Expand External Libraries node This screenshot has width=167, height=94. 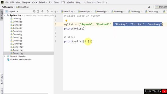tap(5, 56)
